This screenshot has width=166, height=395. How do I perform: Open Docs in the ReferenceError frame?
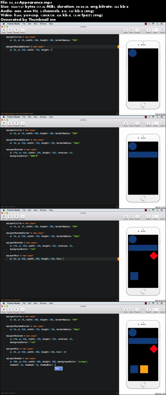pyautogui.click(x=4, y=31)
